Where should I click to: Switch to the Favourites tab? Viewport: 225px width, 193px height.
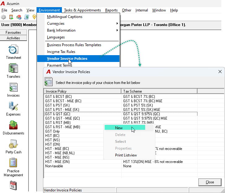point(13,33)
